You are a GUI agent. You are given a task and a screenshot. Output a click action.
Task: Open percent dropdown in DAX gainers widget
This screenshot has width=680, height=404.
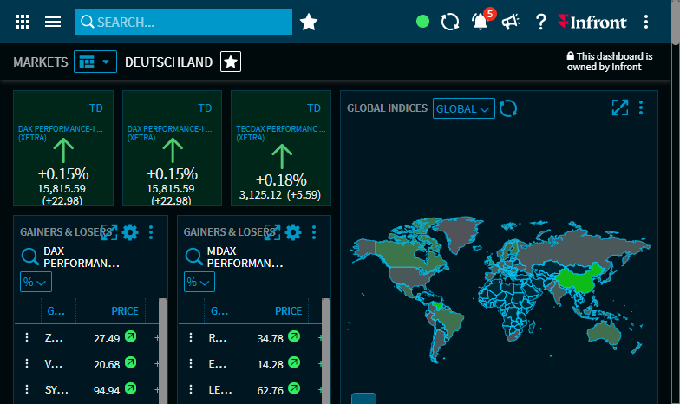36,282
